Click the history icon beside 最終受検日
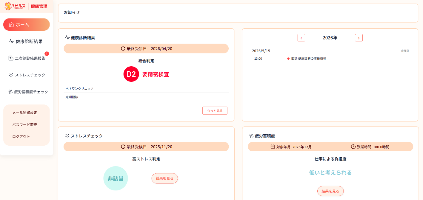Viewport: 423px width, 200px height. 123,147
